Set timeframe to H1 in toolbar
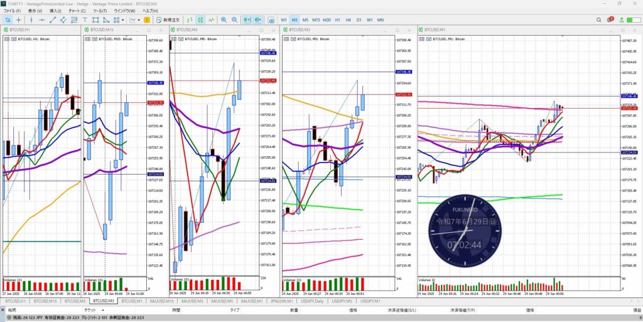Screen dimensions: 643x322 pyautogui.click(x=337, y=19)
